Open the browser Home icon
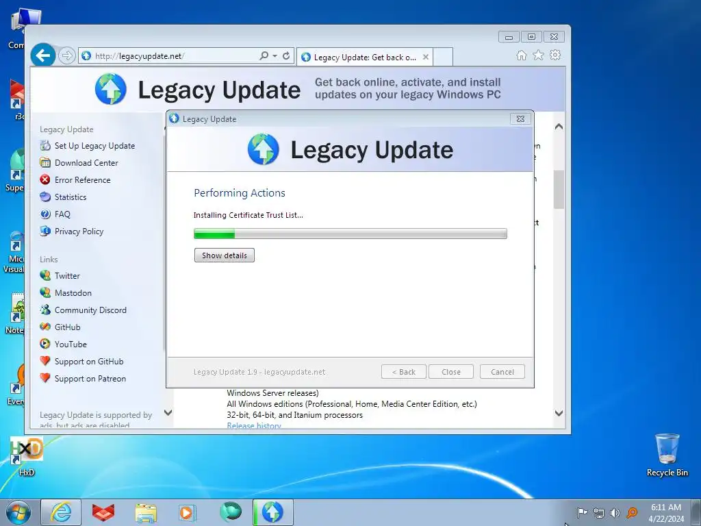 click(x=521, y=55)
